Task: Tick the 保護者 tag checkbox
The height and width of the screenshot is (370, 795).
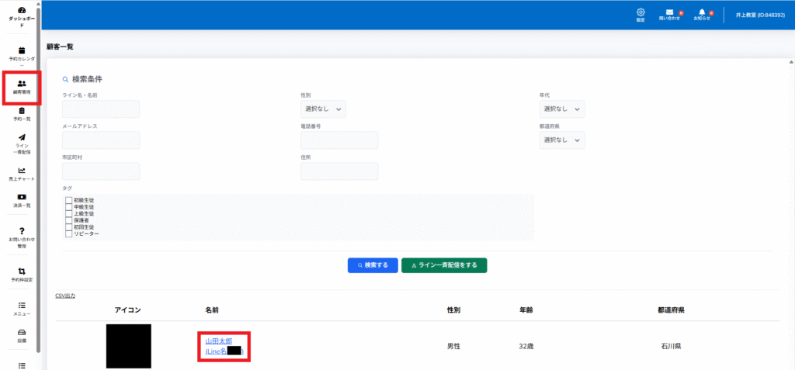Action: coord(69,220)
